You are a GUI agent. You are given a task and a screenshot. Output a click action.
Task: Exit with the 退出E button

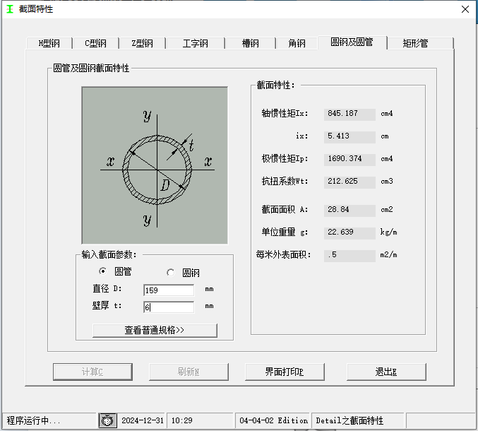(386, 372)
